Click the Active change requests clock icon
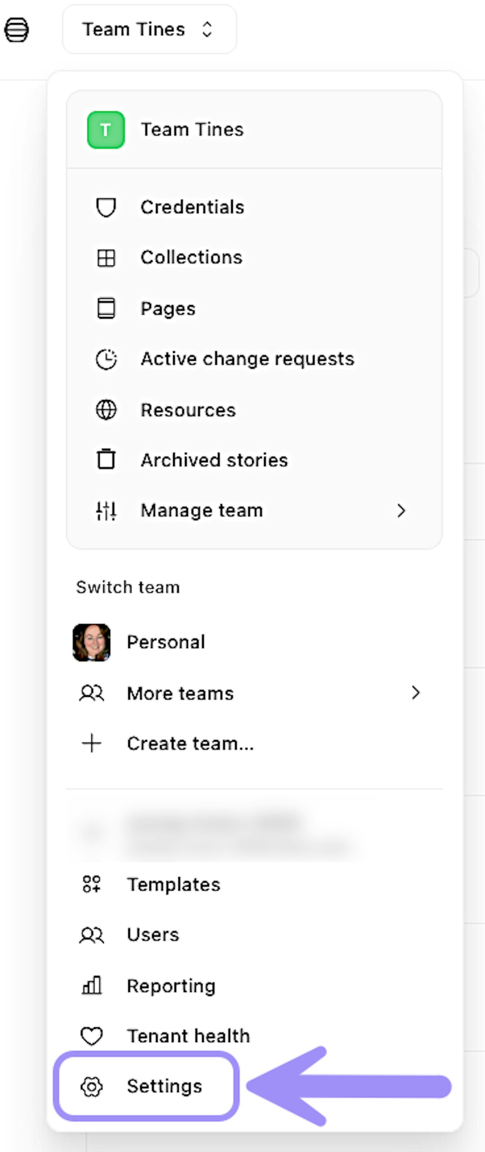Screen dimensions: 485x1152 [106, 359]
